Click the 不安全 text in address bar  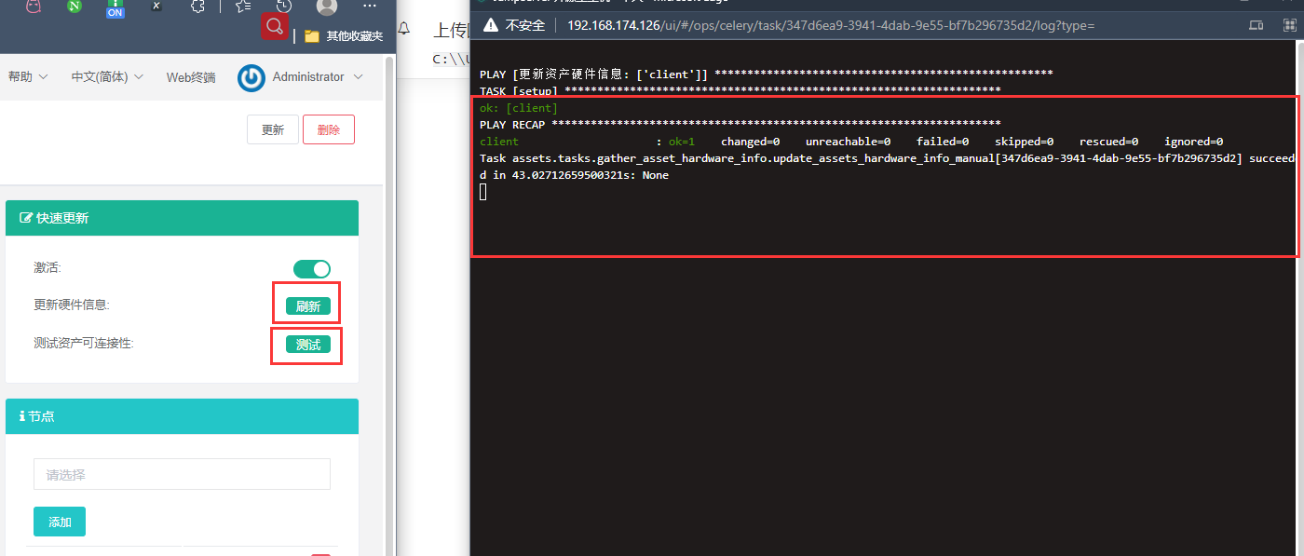(525, 25)
